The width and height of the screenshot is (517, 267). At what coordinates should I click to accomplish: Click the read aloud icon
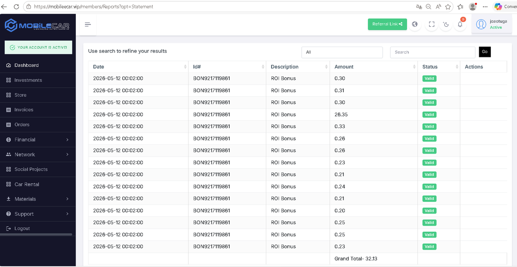point(438,6)
